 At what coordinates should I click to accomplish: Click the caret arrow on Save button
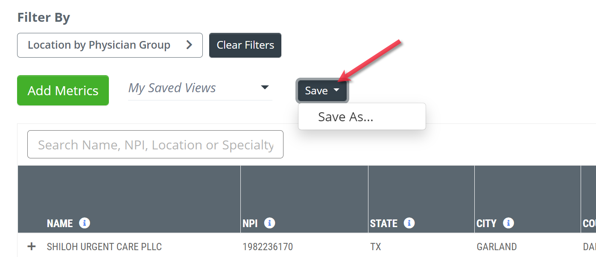coord(336,91)
